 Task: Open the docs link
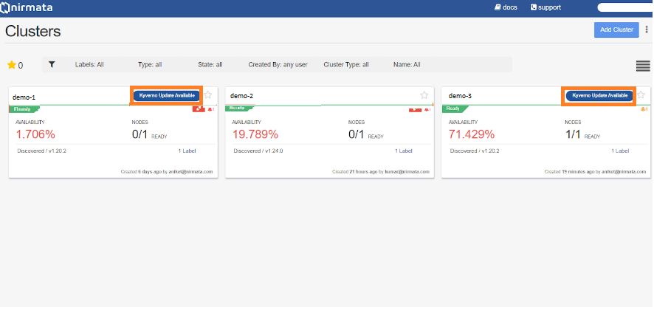506,7
